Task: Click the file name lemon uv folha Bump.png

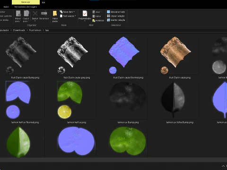Action: [180, 122]
